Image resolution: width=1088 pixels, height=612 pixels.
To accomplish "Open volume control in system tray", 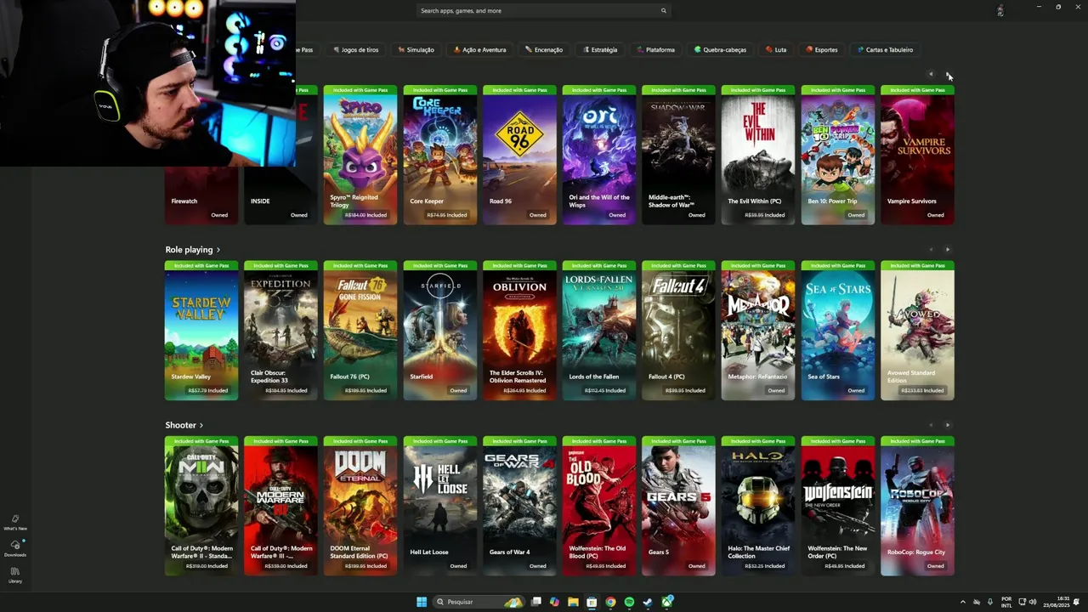I will pyautogui.click(x=1033, y=602).
